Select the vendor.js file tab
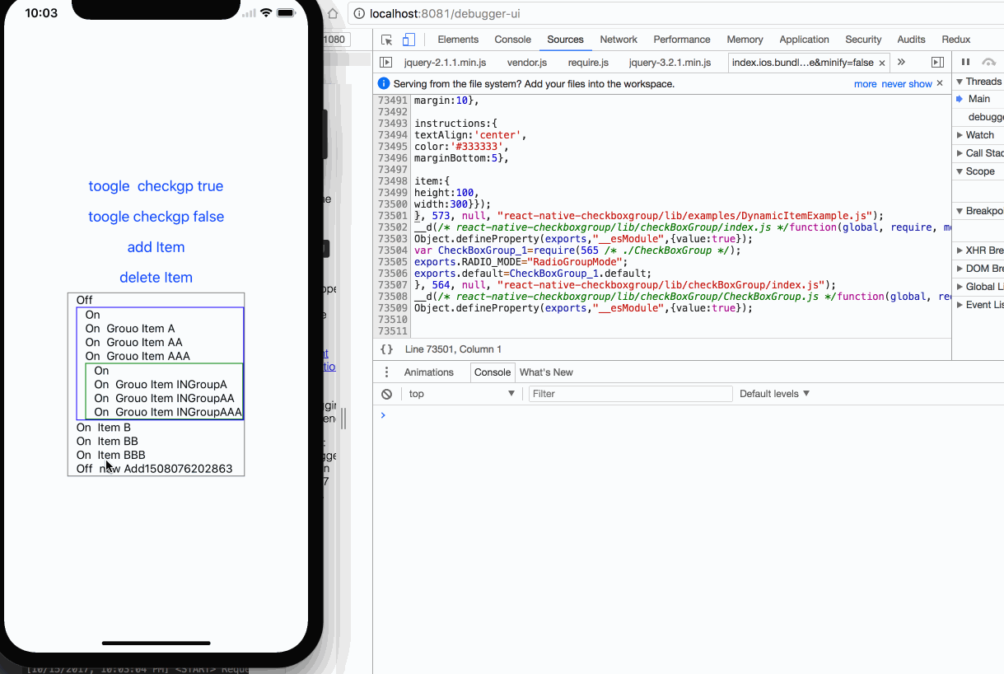The height and width of the screenshot is (674, 1004). click(527, 63)
